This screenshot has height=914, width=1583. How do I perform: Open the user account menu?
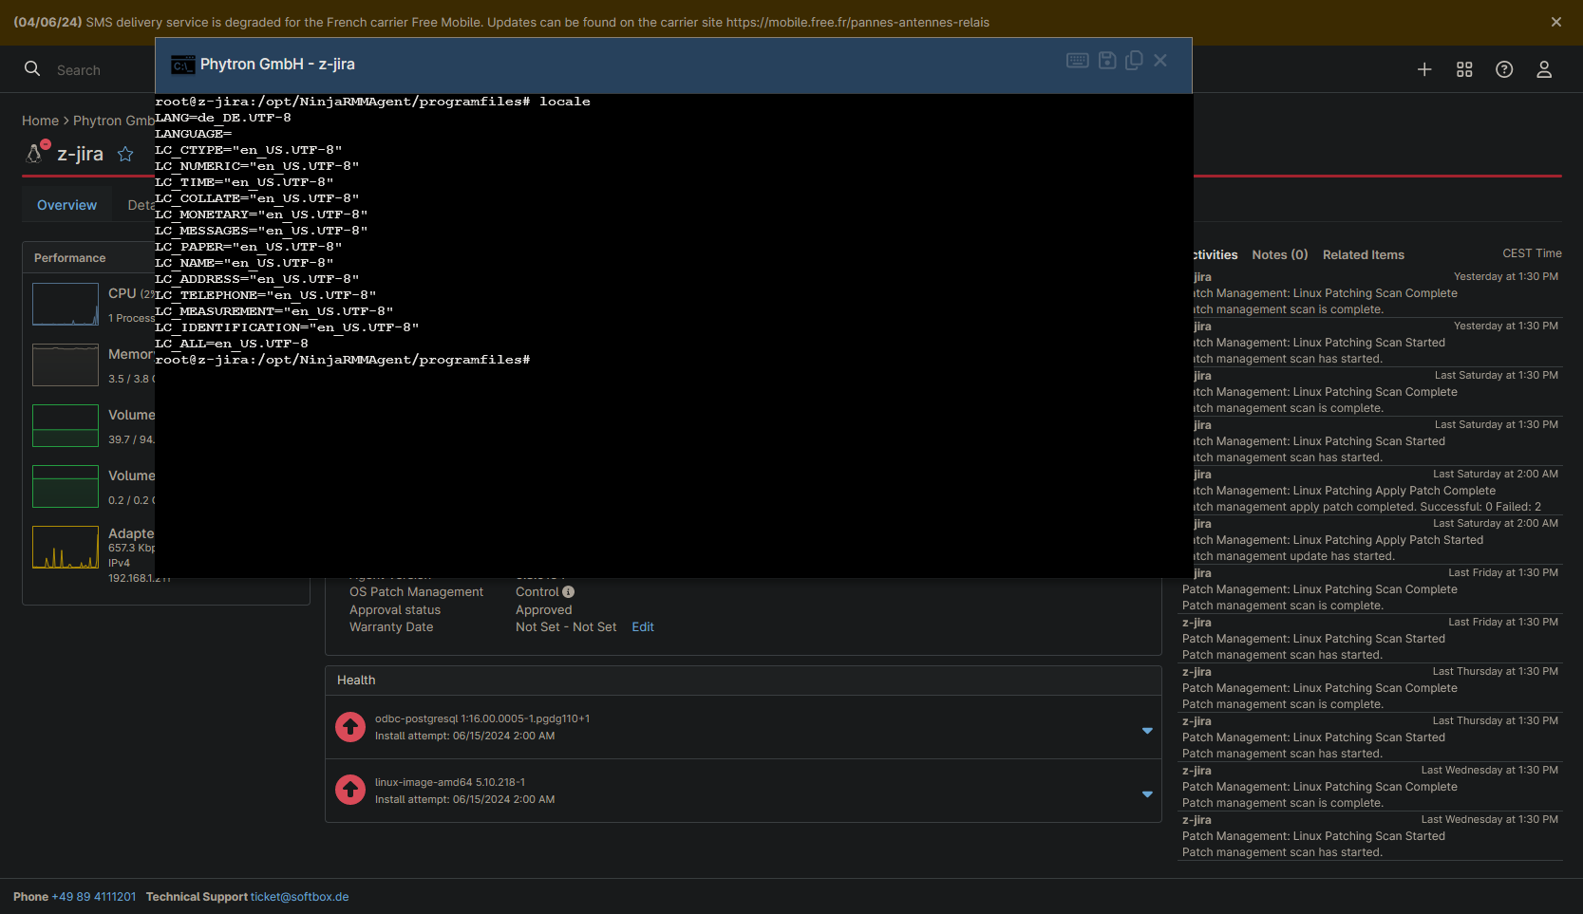1544,69
